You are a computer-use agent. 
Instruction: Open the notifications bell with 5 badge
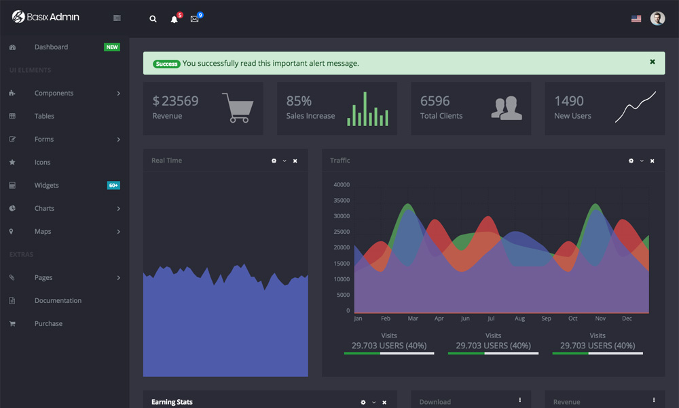pos(175,18)
